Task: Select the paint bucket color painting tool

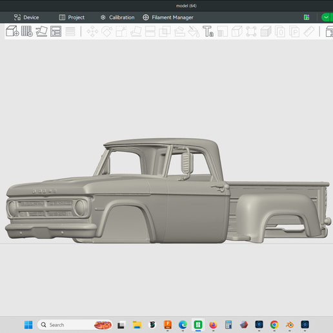Action: [x=194, y=32]
